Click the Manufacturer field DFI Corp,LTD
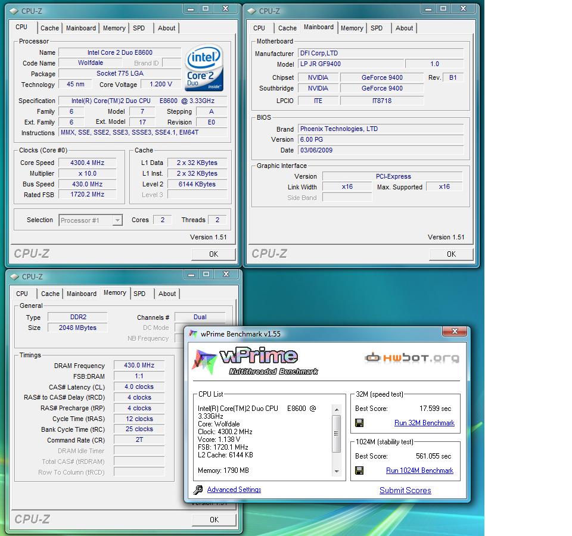This screenshot has width=572, height=536. (x=381, y=53)
